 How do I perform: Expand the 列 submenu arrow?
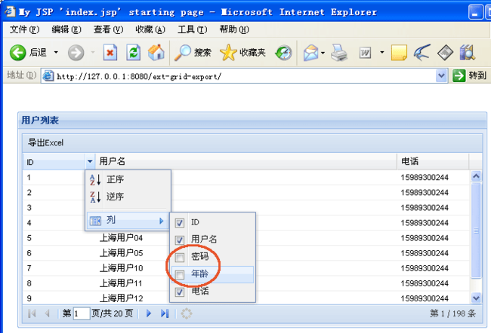tap(161, 221)
